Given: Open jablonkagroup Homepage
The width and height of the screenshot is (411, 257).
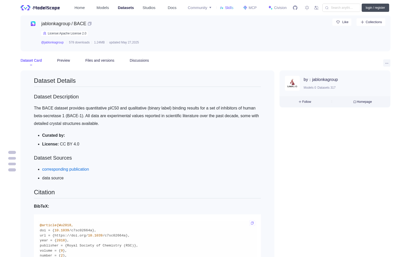Looking at the screenshot, I should click(x=362, y=102).
